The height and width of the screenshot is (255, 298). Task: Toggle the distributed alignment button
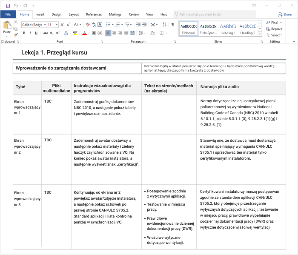[132, 33]
